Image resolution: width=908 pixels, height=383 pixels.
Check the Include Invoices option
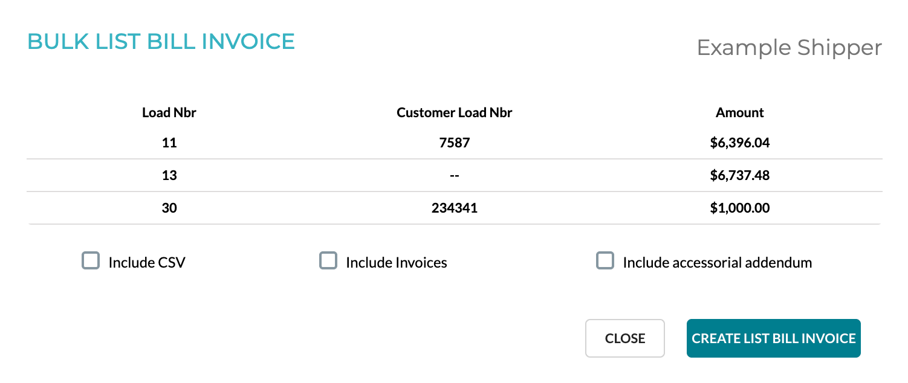click(328, 260)
